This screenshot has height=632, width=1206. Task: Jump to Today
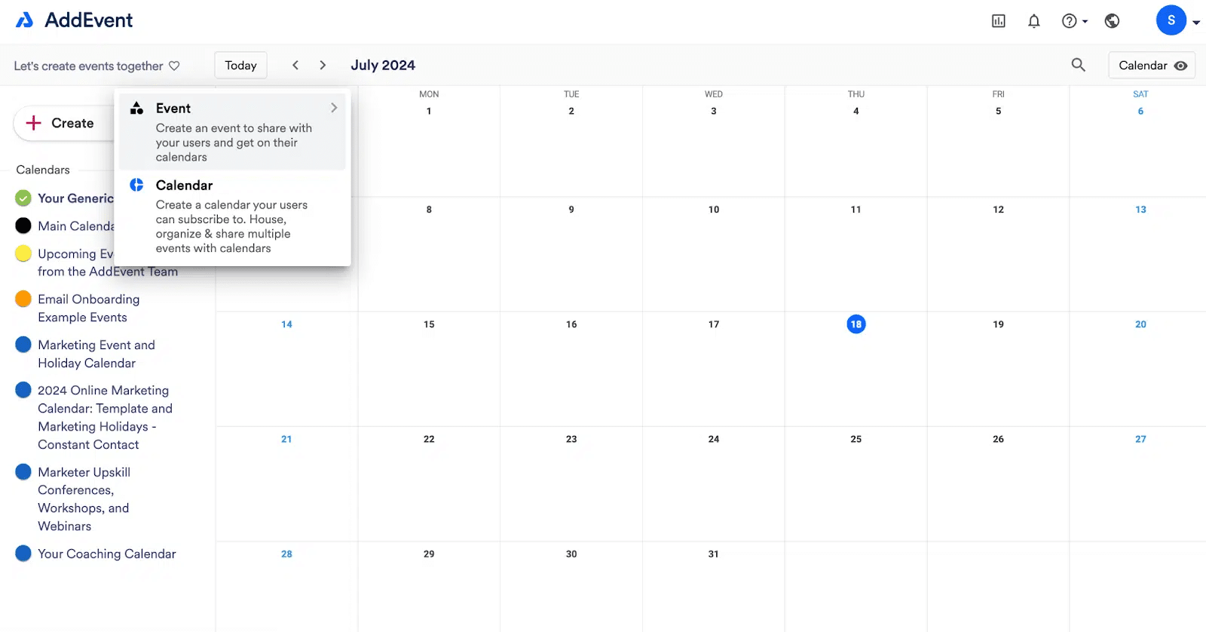pyautogui.click(x=241, y=66)
